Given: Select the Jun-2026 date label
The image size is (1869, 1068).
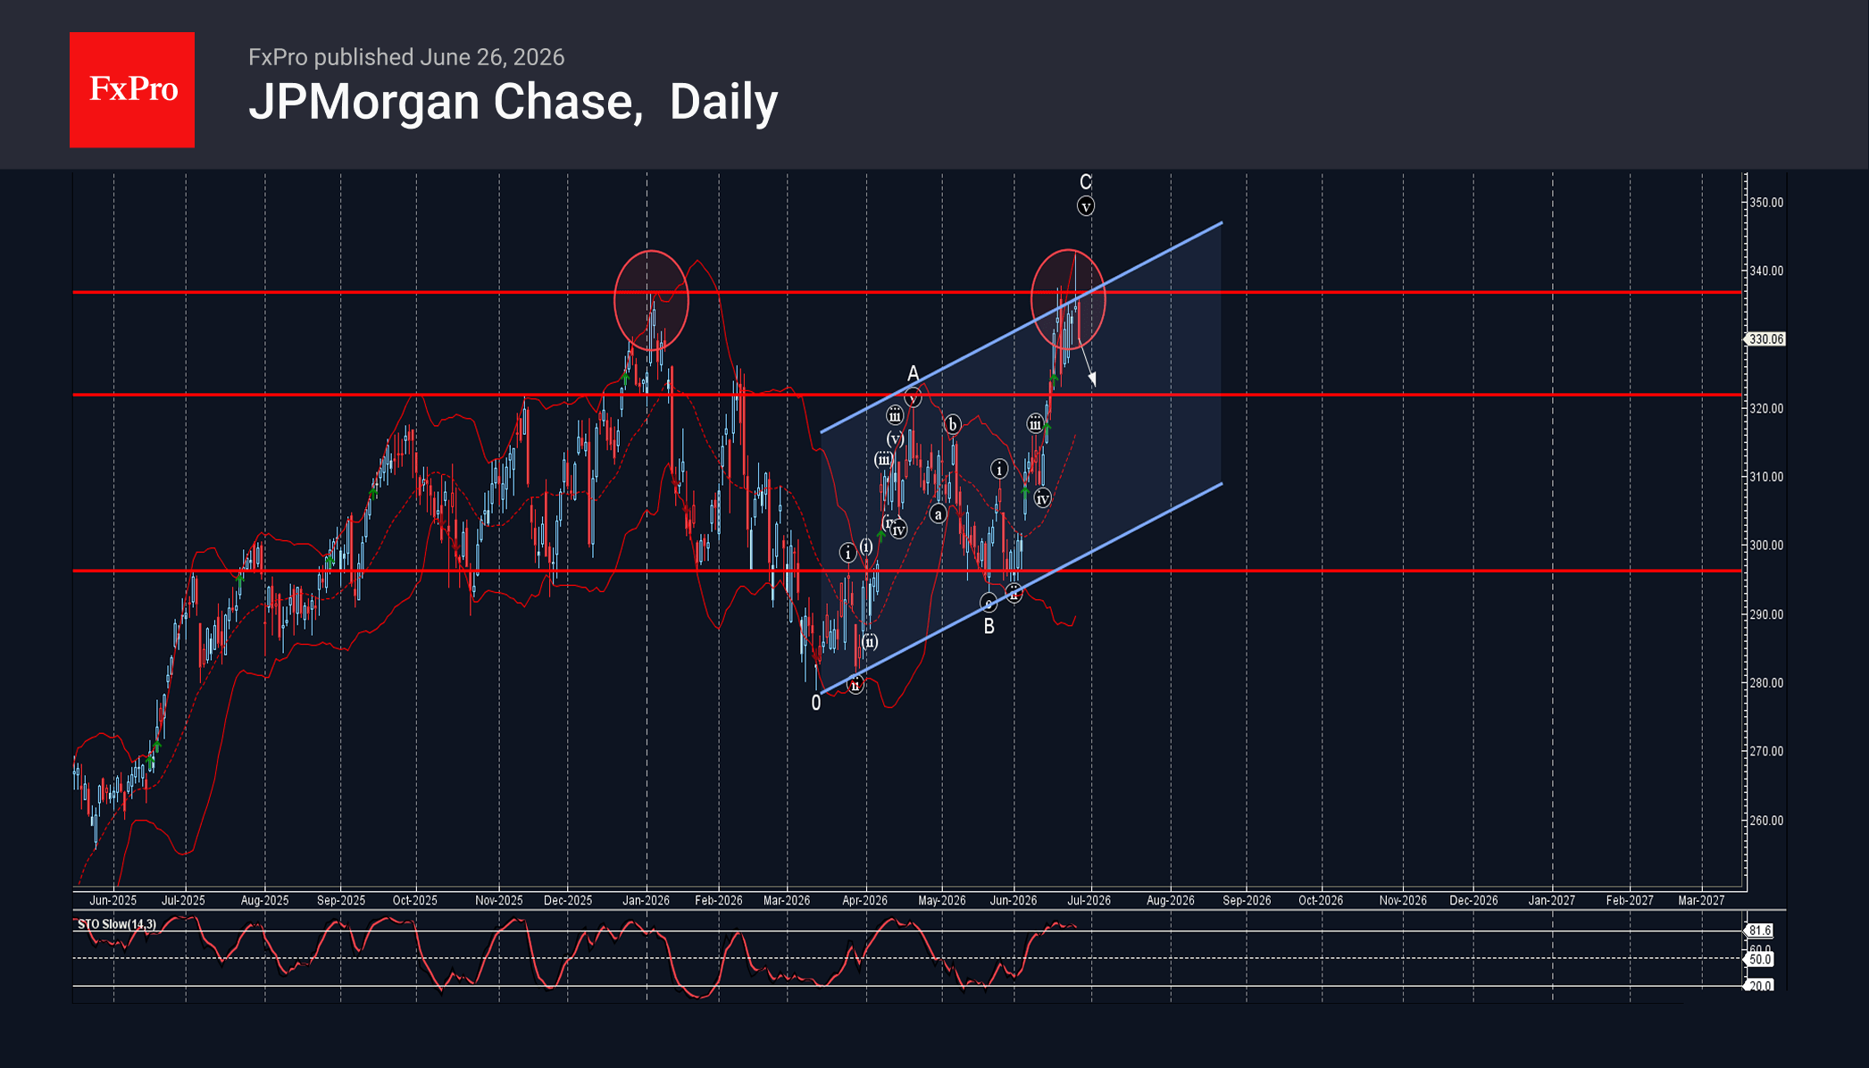Looking at the screenshot, I should click(x=1014, y=900).
